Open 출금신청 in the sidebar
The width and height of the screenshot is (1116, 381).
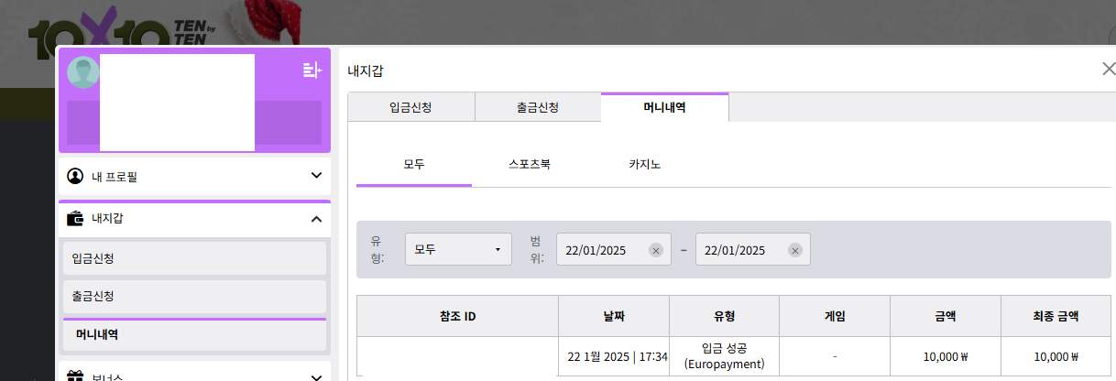tap(194, 297)
